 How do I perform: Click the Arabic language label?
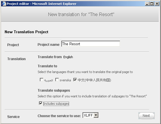(x=49, y=80)
